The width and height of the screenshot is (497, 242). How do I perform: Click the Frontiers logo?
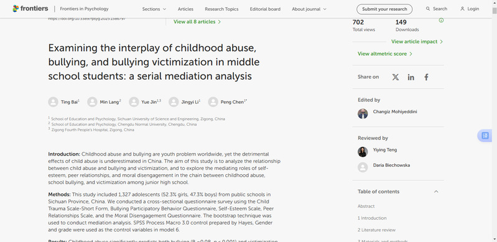pos(30,9)
